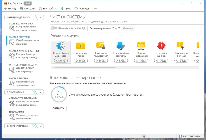Viewport: 206px width, 140px height.
Task: Click the briefcase icon beside ФУНКЦИИ
Action: tap(21, 9)
